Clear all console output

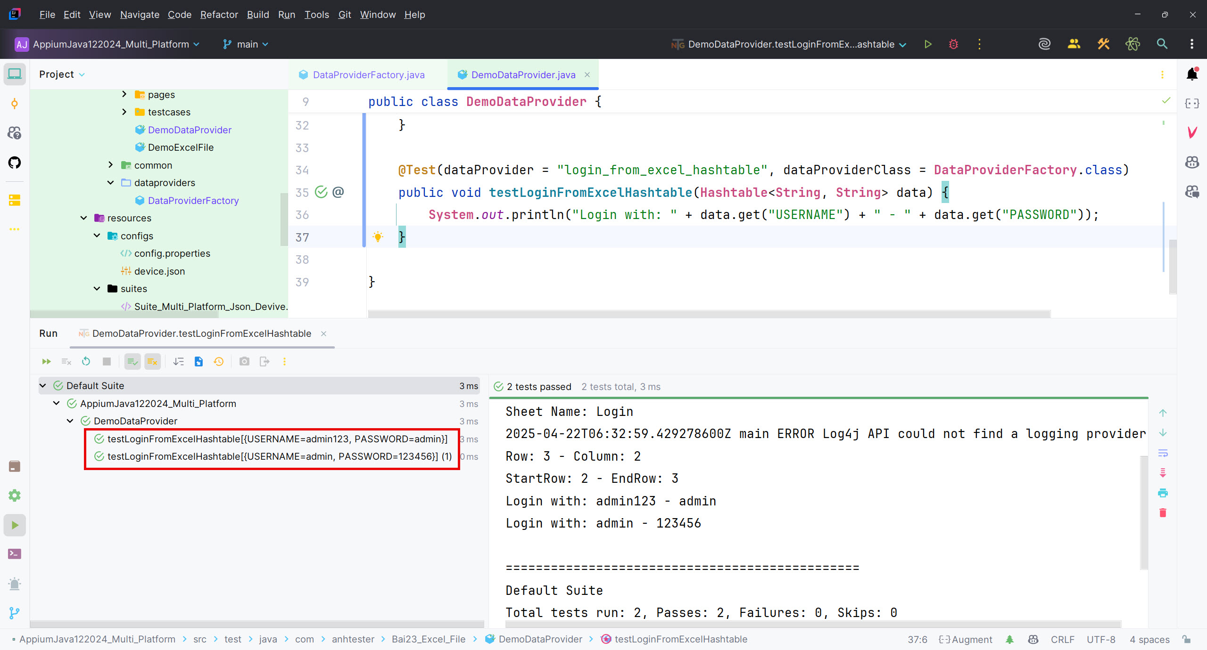[1163, 512]
